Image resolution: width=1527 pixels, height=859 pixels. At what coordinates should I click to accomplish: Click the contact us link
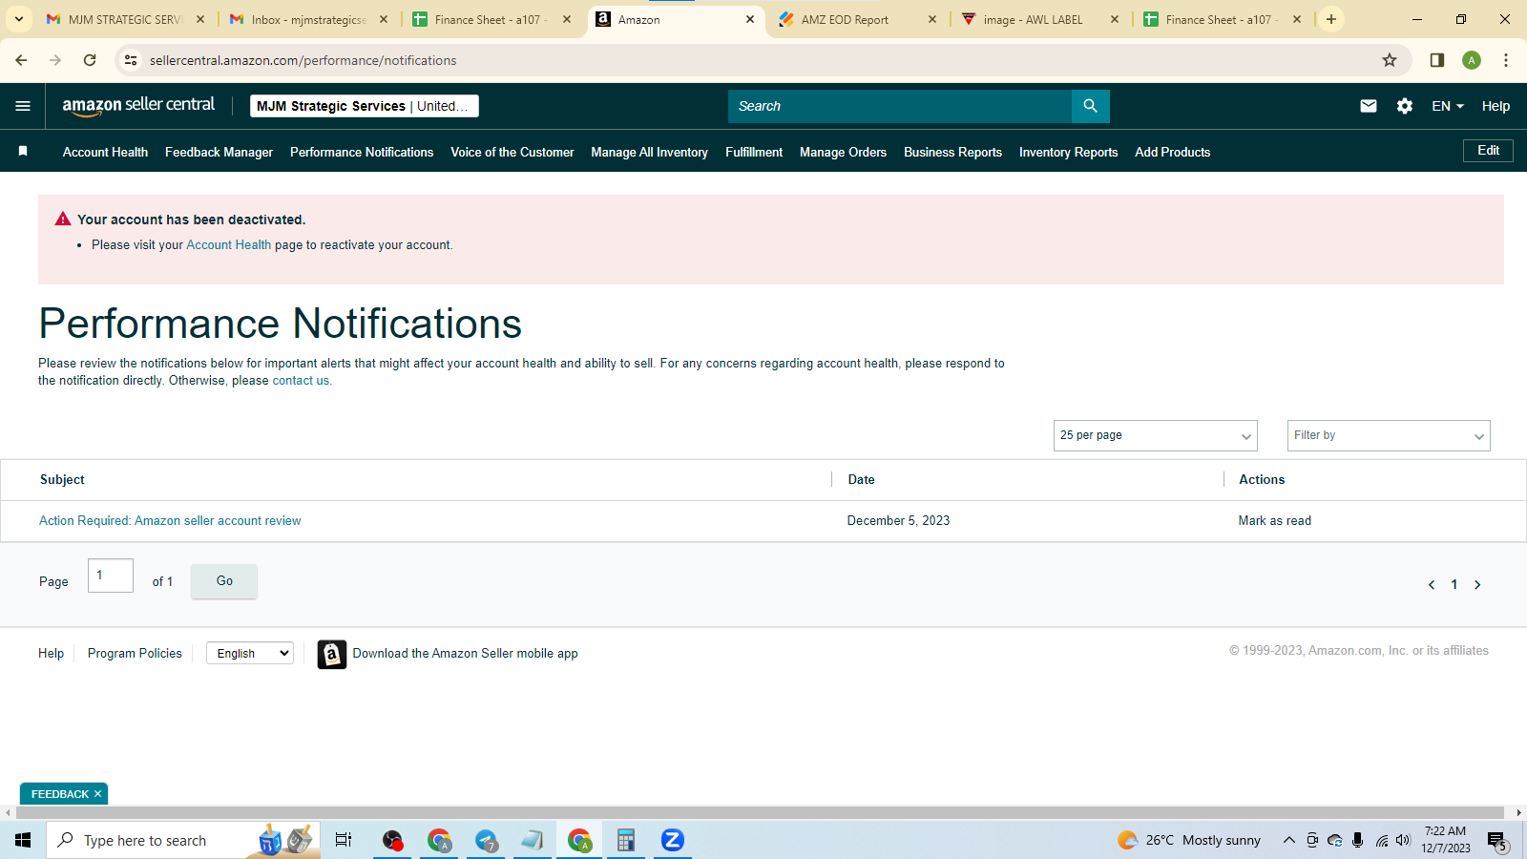click(301, 381)
